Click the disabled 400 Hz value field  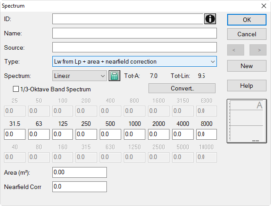[110, 111]
